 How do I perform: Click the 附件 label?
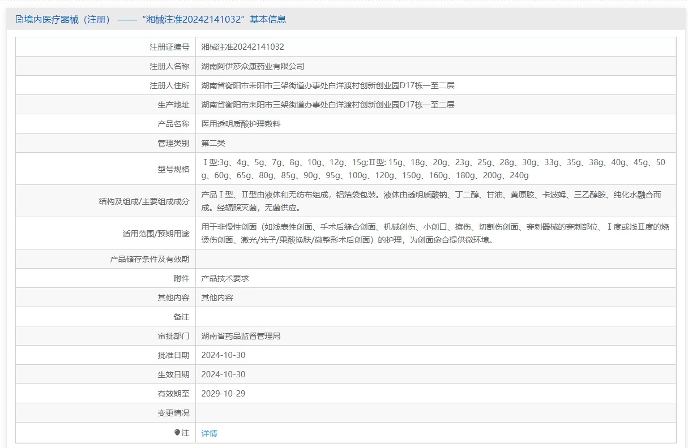[x=181, y=278]
